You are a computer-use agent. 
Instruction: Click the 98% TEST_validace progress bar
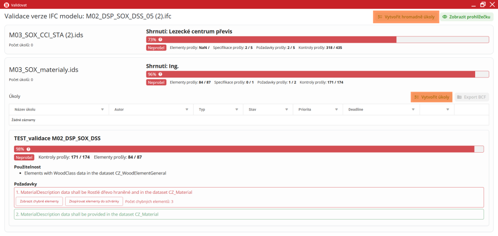(249, 149)
